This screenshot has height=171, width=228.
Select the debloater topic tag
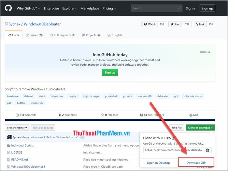point(163,96)
